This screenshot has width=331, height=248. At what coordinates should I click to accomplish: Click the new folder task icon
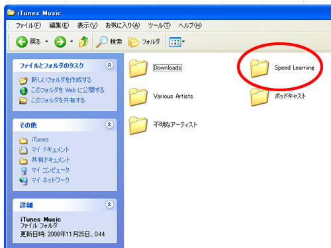coord(23,81)
